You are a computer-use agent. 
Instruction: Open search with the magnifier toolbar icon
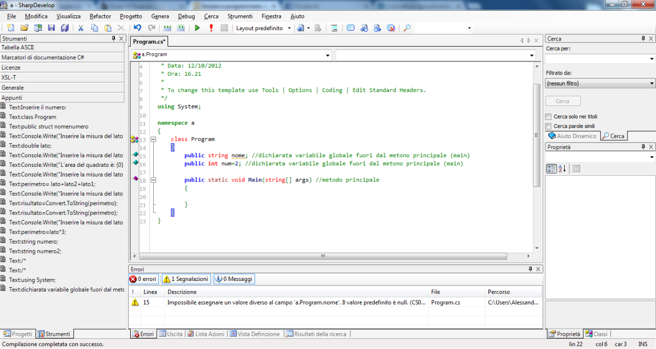tap(406, 28)
